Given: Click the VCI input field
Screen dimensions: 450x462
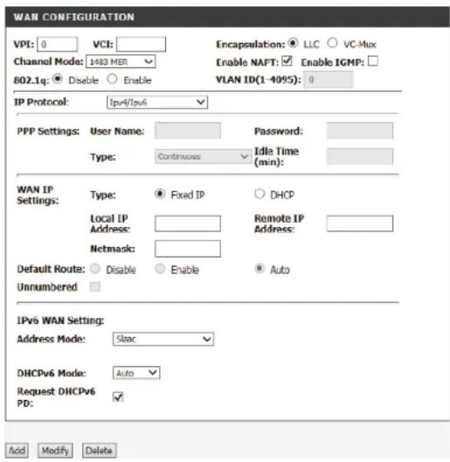Looking at the screenshot, I should point(141,45).
